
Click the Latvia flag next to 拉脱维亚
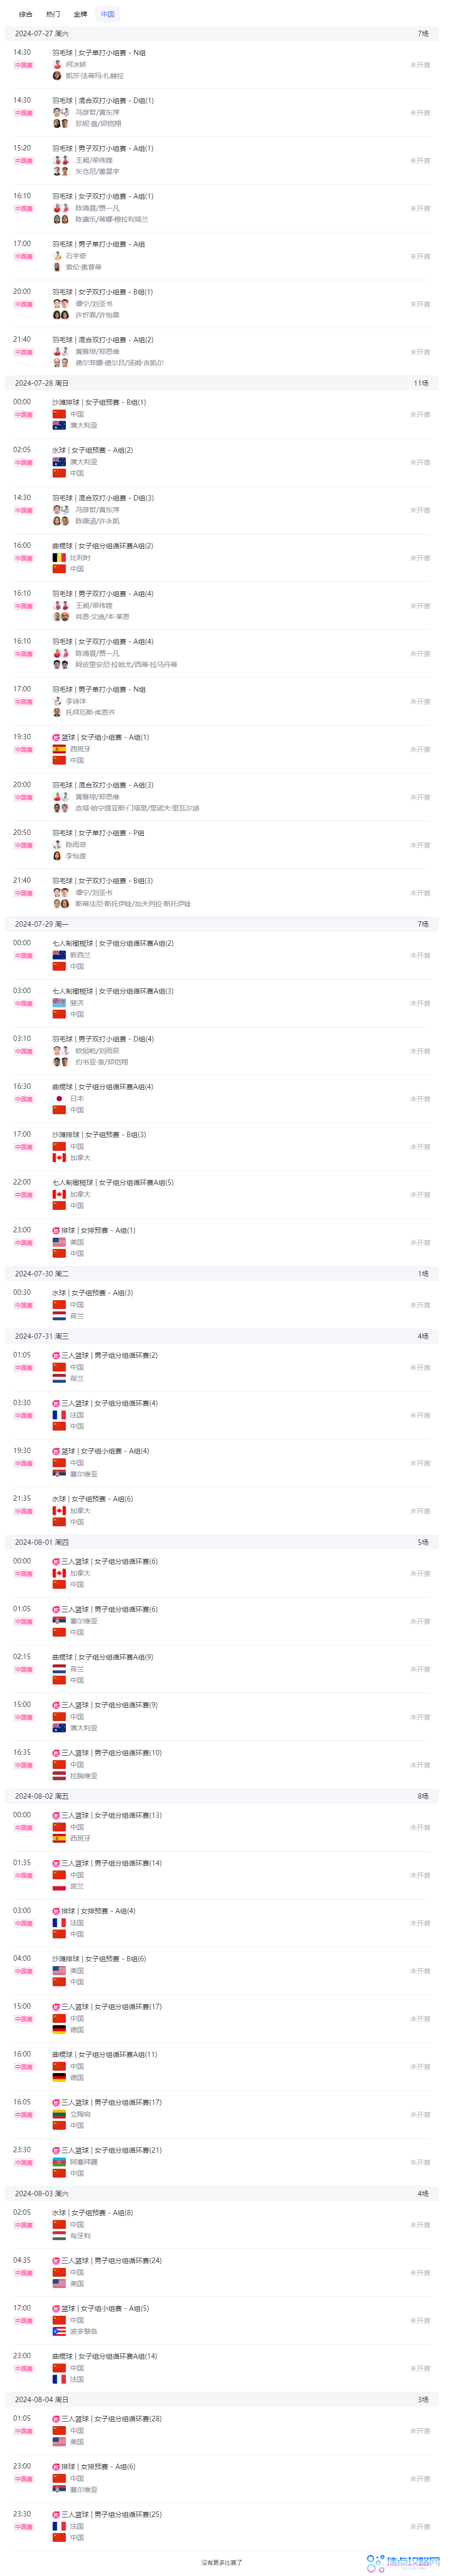[x=59, y=1776]
